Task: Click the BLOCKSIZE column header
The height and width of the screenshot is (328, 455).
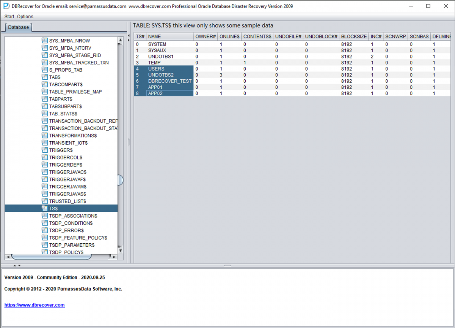Action: [x=353, y=36]
